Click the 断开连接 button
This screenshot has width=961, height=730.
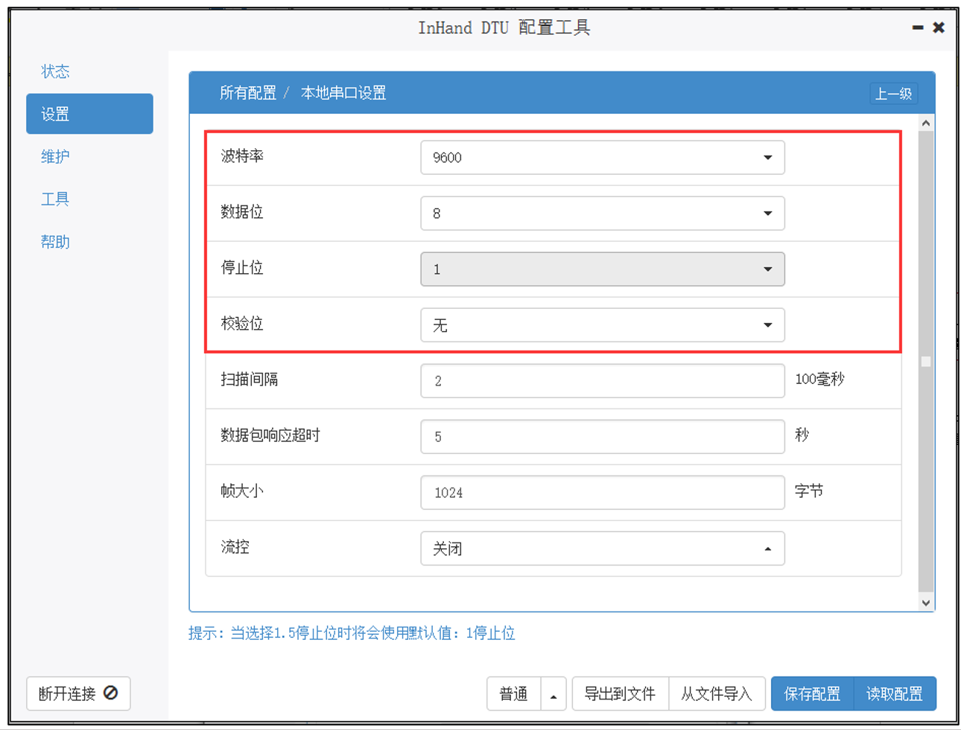click(x=78, y=694)
